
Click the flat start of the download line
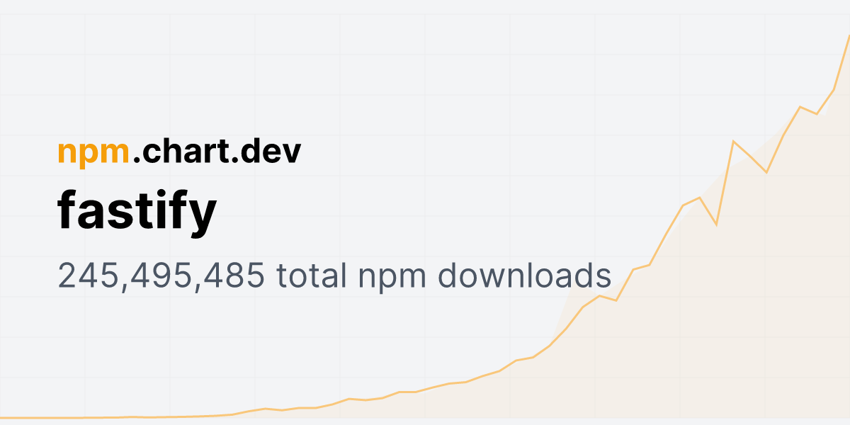coord(42,418)
